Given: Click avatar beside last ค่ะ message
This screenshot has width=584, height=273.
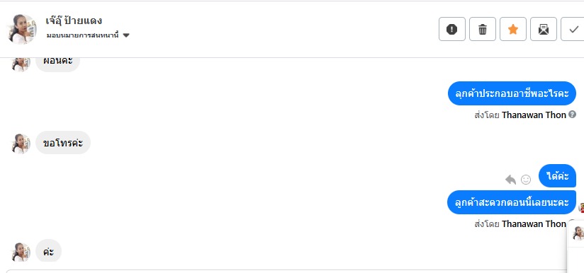Looking at the screenshot, I should pos(21,252).
